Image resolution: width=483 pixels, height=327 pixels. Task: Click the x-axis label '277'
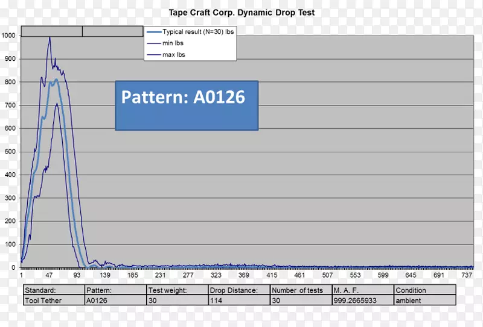point(188,275)
